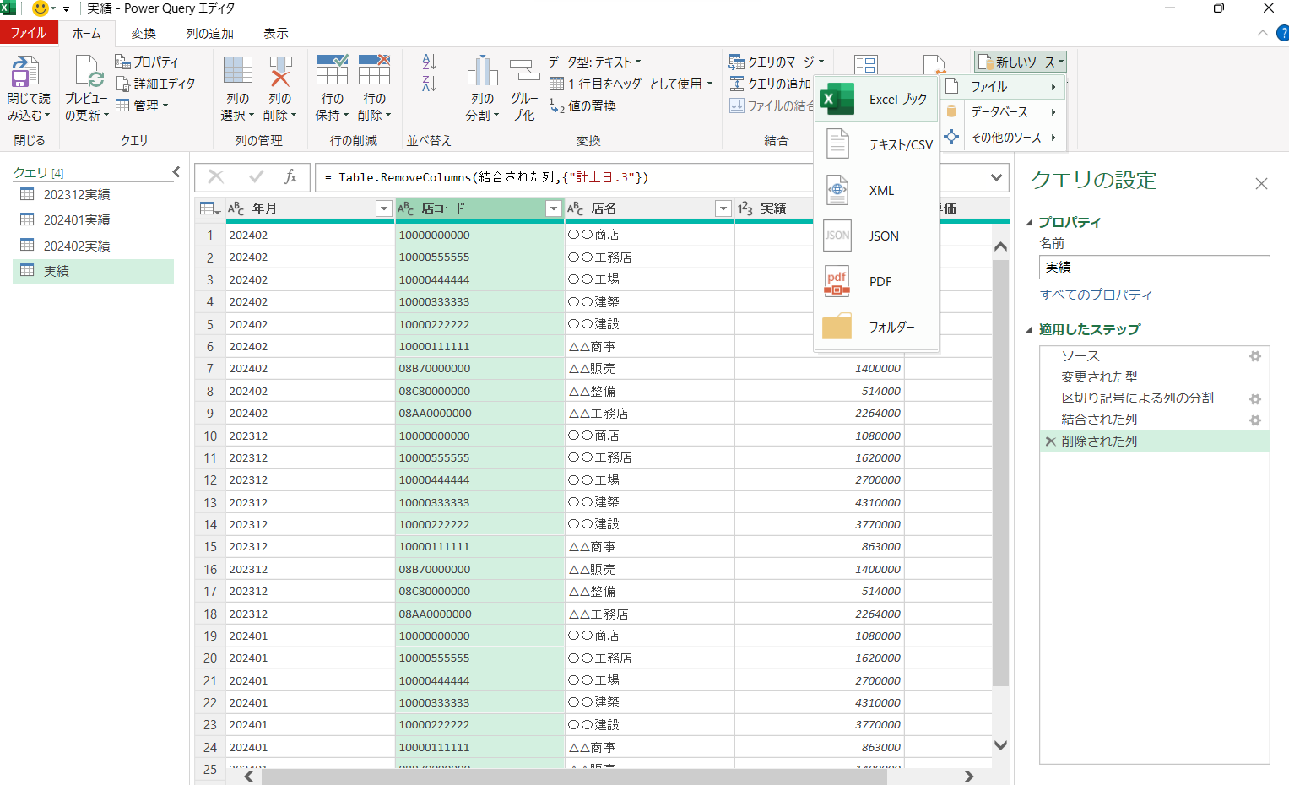
Task: Choose PDF as the source
Action: [876, 281]
